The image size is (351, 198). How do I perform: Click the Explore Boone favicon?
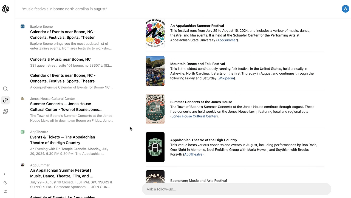[x=23, y=27]
